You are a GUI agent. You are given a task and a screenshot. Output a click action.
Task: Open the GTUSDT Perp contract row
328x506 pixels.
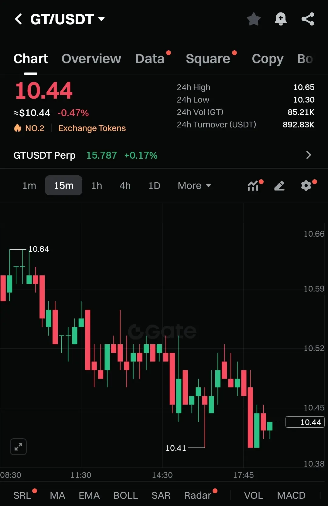pos(164,155)
